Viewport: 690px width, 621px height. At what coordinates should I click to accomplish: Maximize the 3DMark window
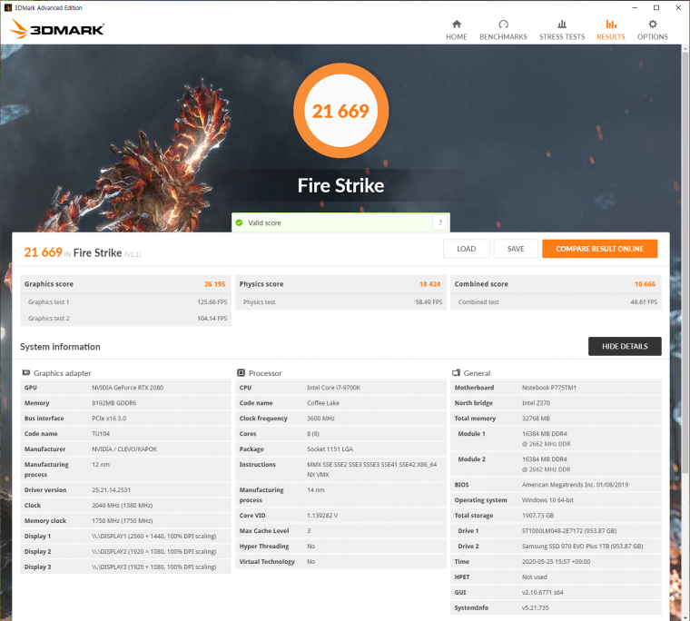click(656, 7)
